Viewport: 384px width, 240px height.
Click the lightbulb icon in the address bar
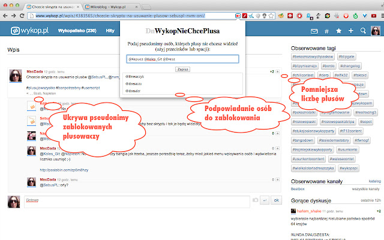(264, 16)
